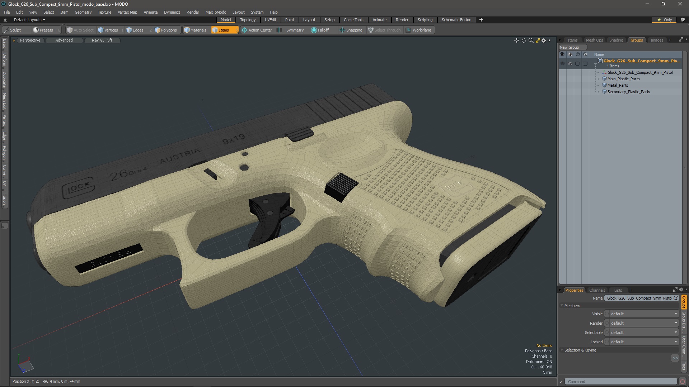This screenshot has width=689, height=387.
Task: Tick the second cube checkbox of the Glock group
Action: pyautogui.click(x=585, y=63)
